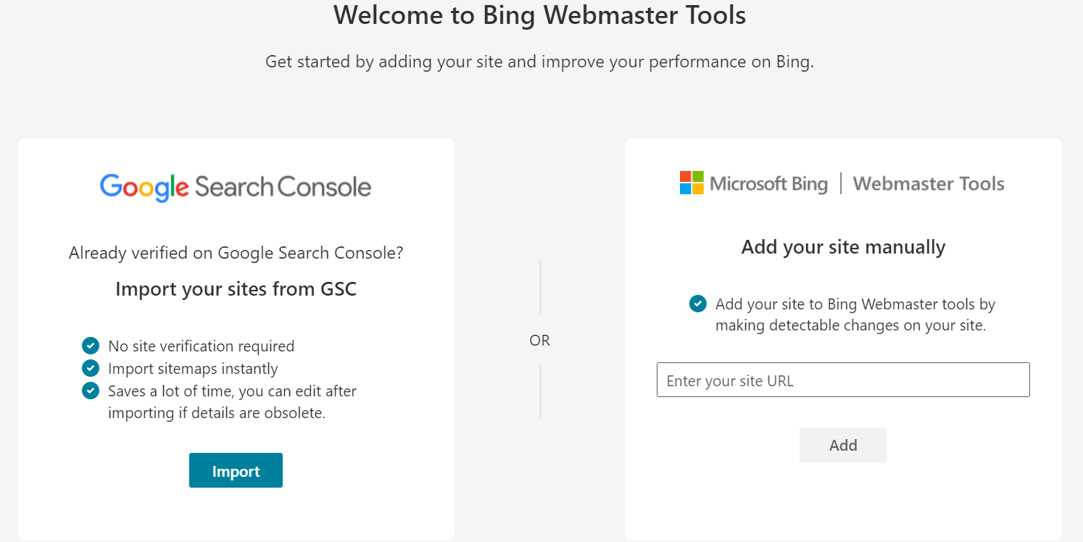Focus the Enter your site URL field
The image size is (1083, 542).
842,380
